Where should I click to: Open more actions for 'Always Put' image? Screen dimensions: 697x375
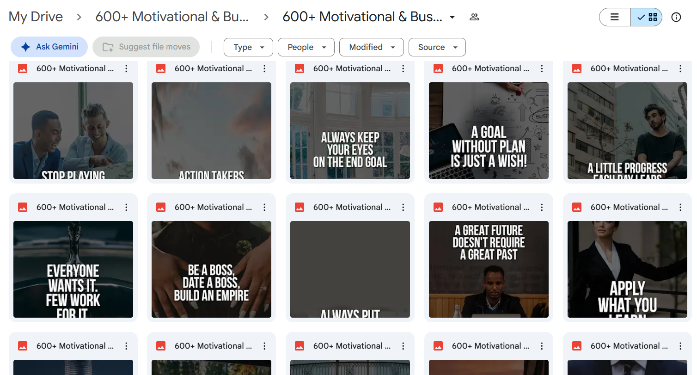[403, 208]
